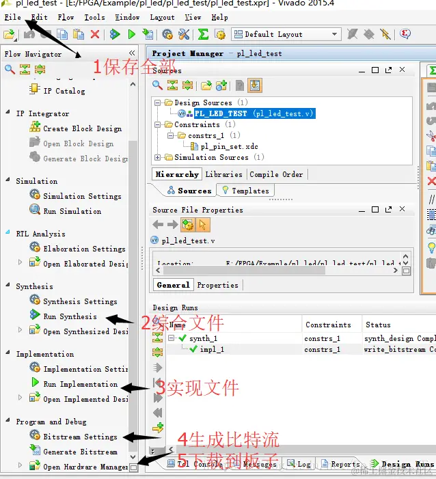Image resolution: width=436 pixels, height=479 pixels.
Task: Expand the Simulation Sources node
Action: [x=157, y=158]
